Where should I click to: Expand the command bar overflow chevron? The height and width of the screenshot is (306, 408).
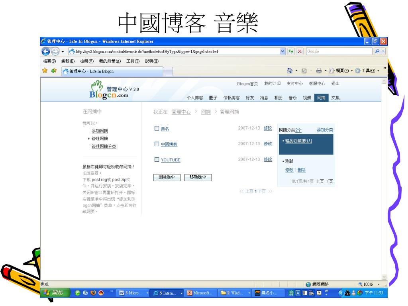[x=384, y=68]
